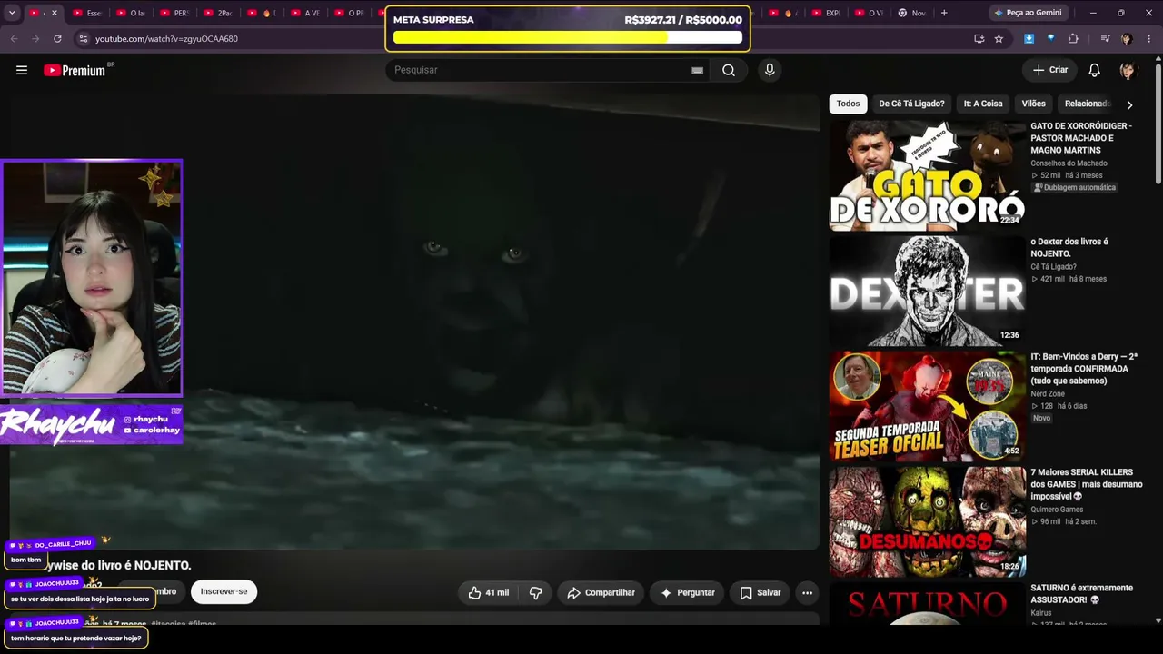The image size is (1163, 654).
Task: Open the Nerd Zone channel link
Action: (1048, 394)
